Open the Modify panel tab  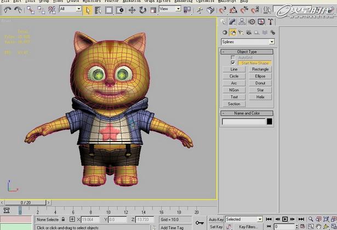[232, 22]
